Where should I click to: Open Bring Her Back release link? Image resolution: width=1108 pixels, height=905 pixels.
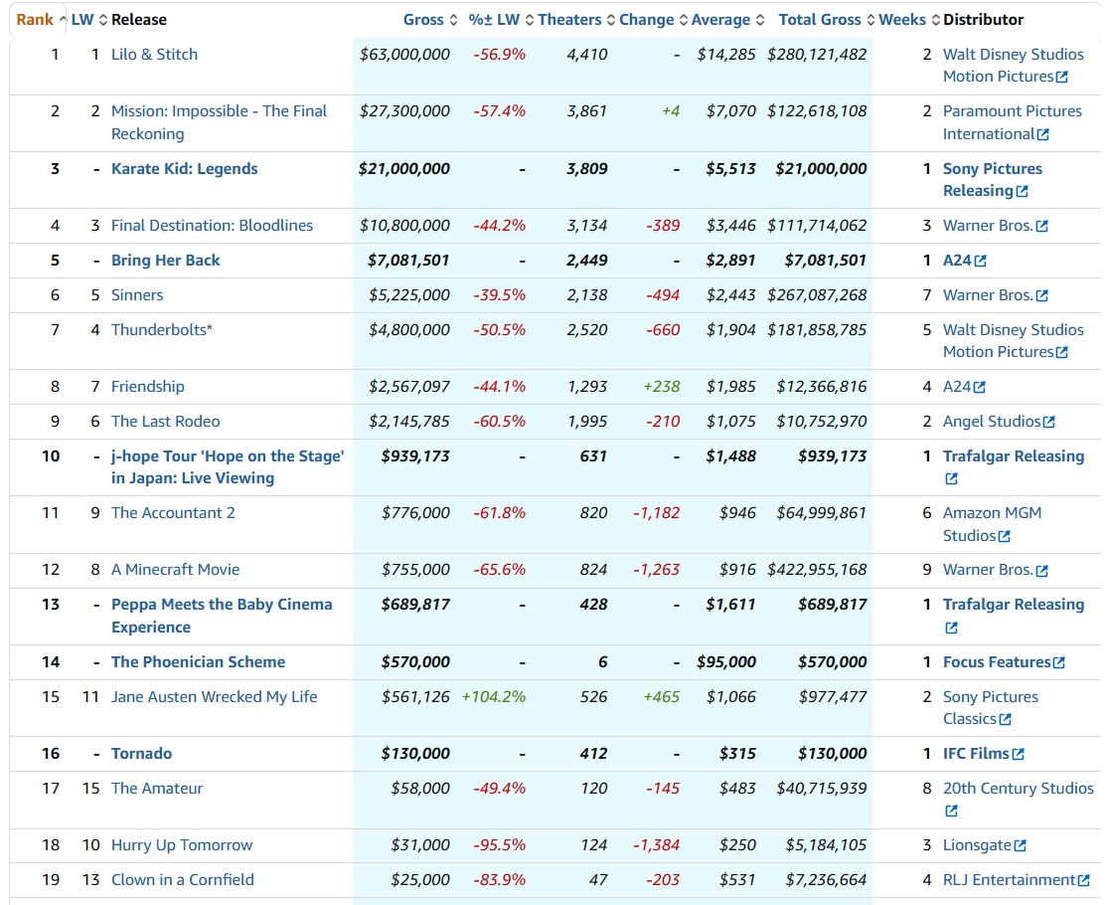click(165, 261)
